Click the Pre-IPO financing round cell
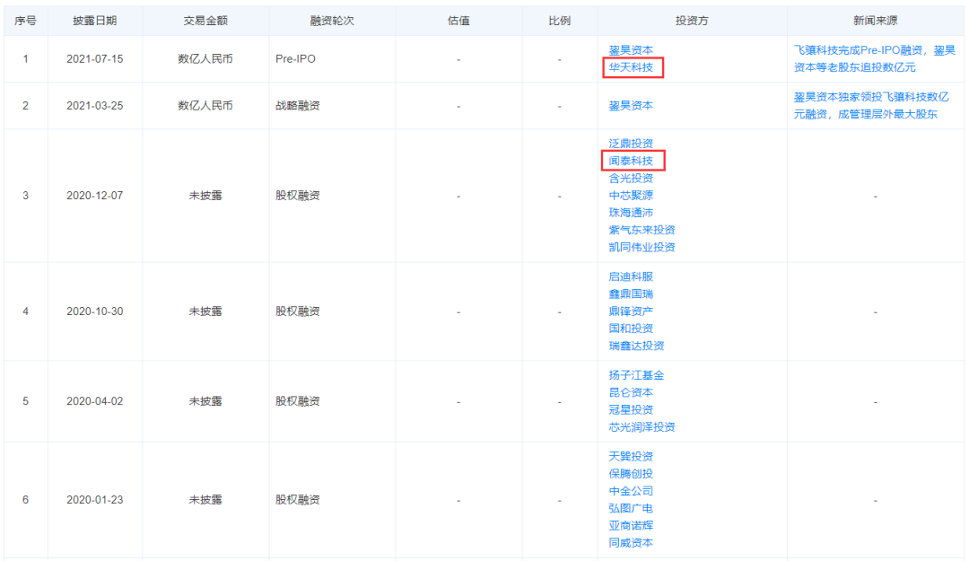 [x=295, y=58]
